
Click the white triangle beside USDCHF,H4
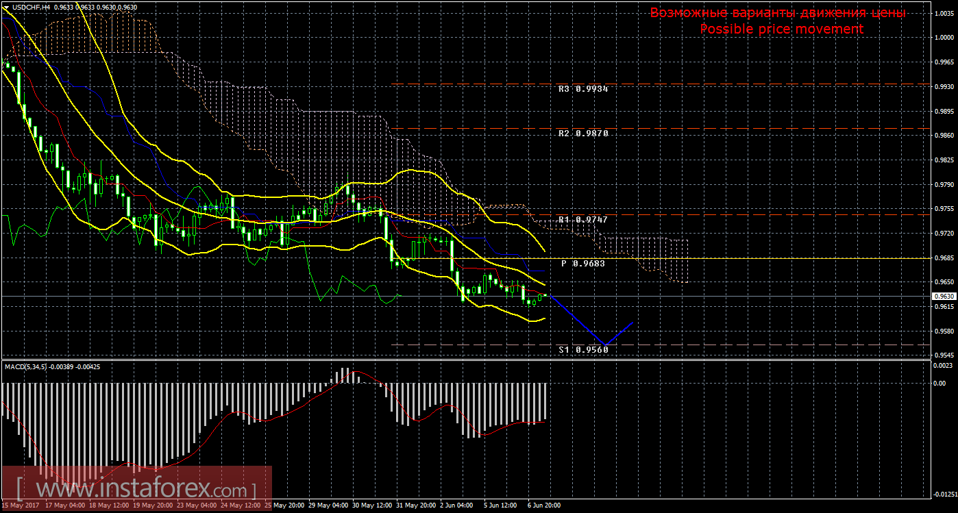click(6, 7)
